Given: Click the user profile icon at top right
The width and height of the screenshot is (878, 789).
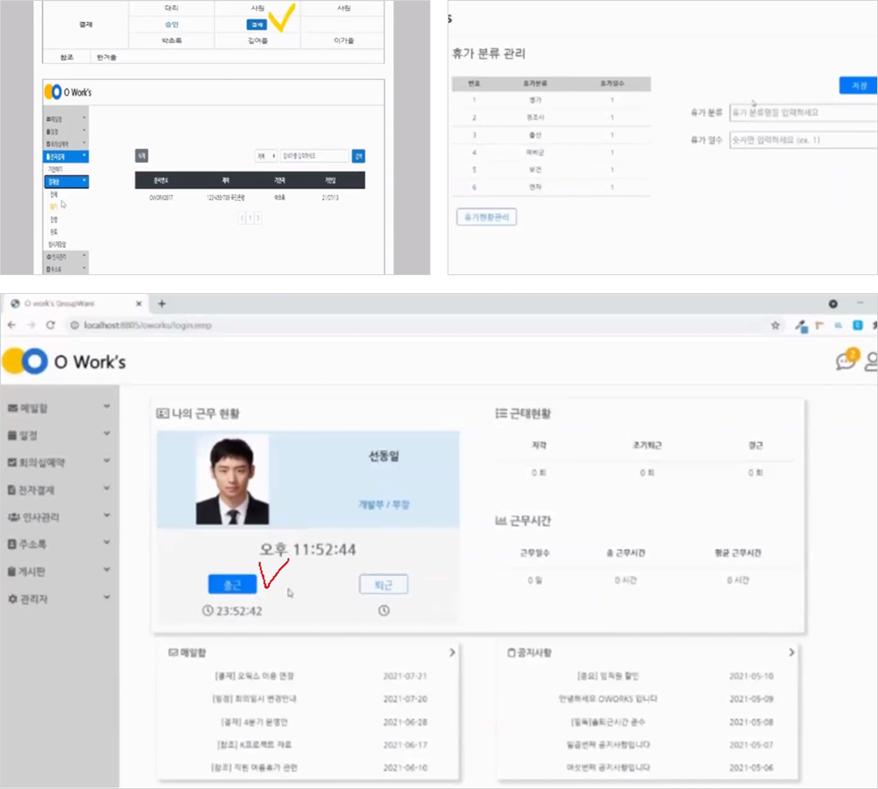Looking at the screenshot, I should coord(871,361).
